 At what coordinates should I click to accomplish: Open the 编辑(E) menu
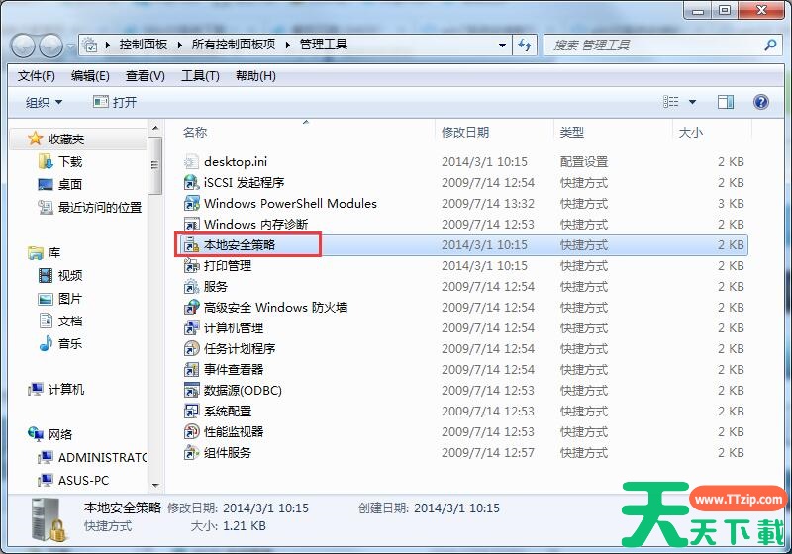point(90,76)
